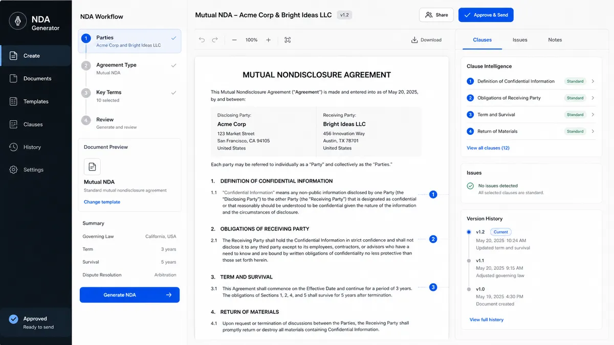Click the Bright Ideas LLC receiving party name
Viewport: 614px width, 345px height.
click(x=344, y=124)
